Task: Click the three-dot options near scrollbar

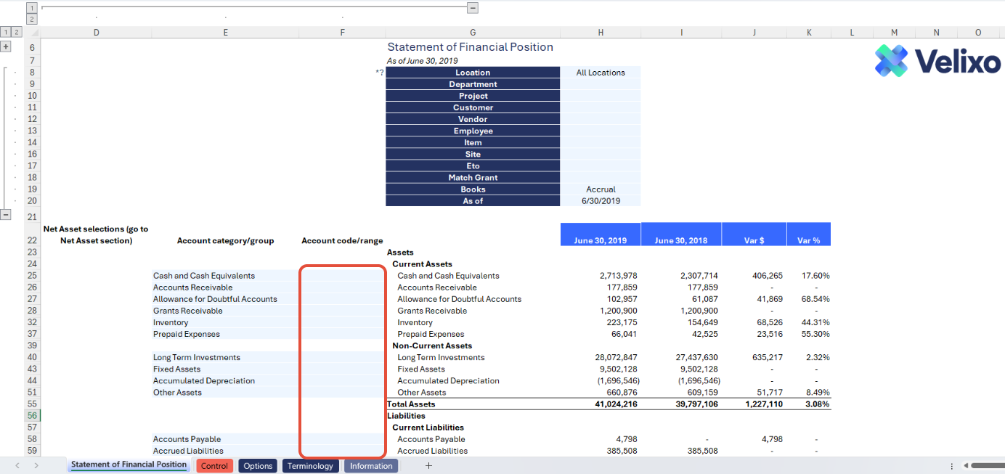Action: tap(952, 466)
